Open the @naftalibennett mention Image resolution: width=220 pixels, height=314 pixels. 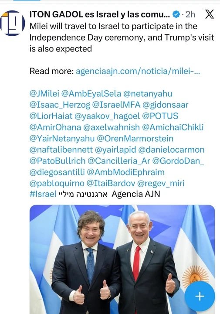pos(61,150)
